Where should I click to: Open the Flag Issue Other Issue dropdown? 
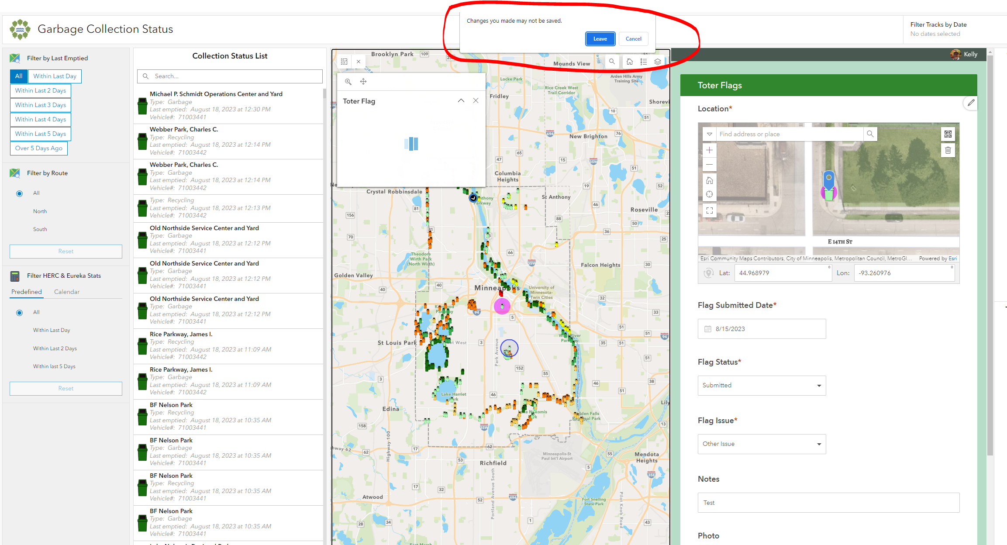pos(761,444)
